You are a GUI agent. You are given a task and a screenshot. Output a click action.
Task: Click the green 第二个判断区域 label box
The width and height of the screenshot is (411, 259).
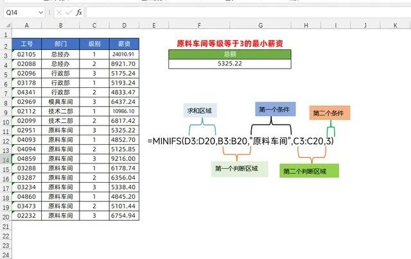click(309, 171)
